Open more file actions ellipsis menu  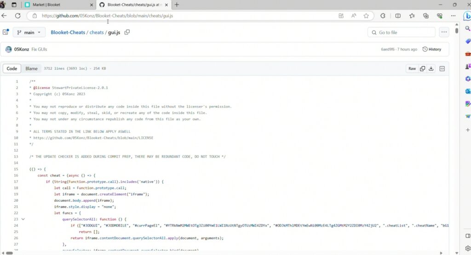pyautogui.click(x=444, y=32)
